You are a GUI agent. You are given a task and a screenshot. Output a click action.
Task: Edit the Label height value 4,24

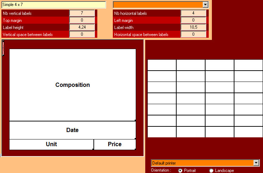pyautogui.click(x=82, y=27)
